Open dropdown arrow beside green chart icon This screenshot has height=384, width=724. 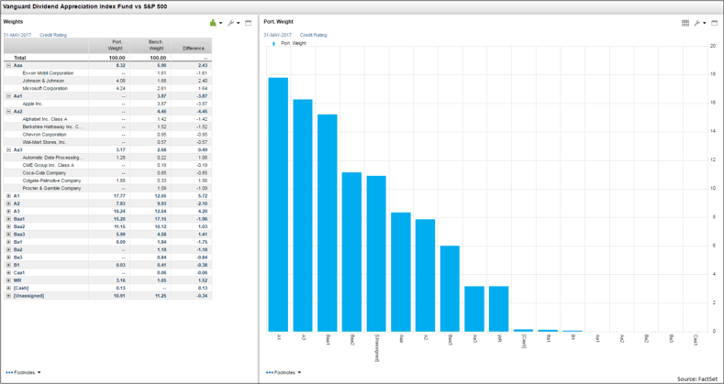click(x=221, y=23)
